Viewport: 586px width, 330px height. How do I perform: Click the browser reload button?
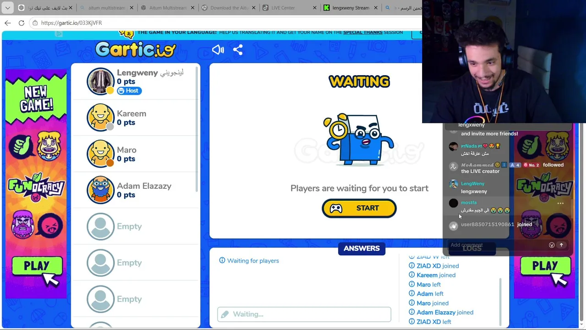pos(22,23)
